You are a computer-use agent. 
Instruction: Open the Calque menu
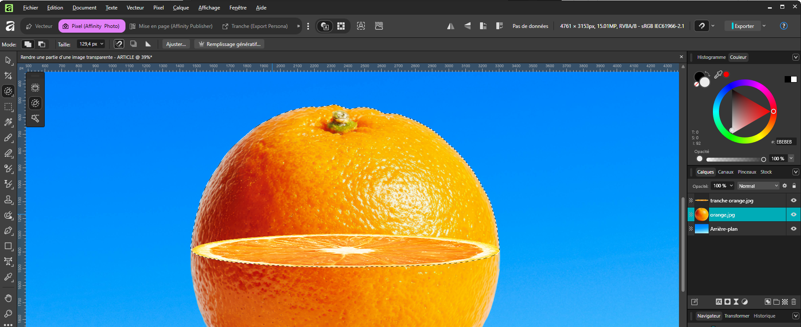180,8
